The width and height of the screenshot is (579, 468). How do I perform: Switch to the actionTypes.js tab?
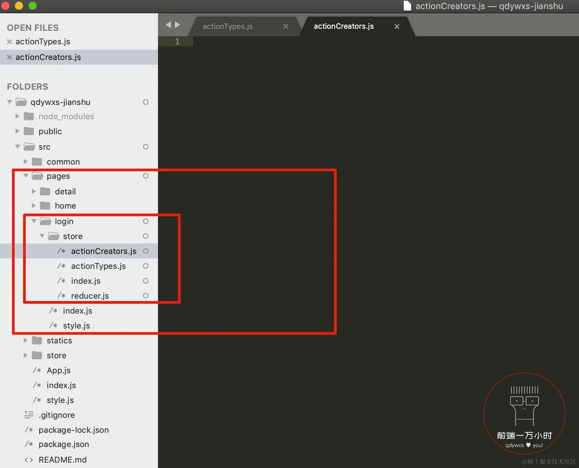tap(227, 26)
